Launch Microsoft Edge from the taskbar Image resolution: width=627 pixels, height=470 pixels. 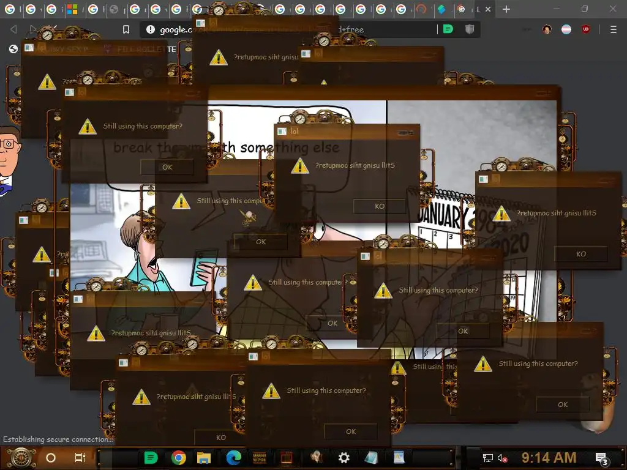click(233, 458)
